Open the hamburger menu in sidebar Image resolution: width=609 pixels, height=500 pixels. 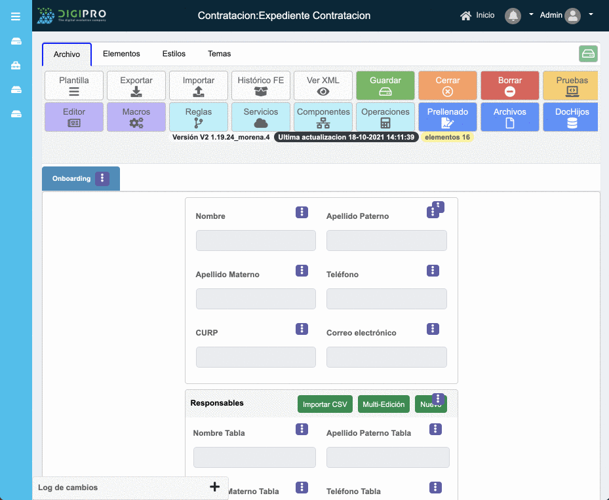click(16, 16)
